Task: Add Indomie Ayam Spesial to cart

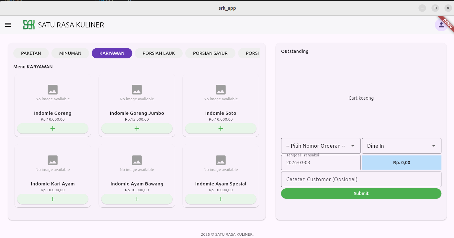Action: 221,199
